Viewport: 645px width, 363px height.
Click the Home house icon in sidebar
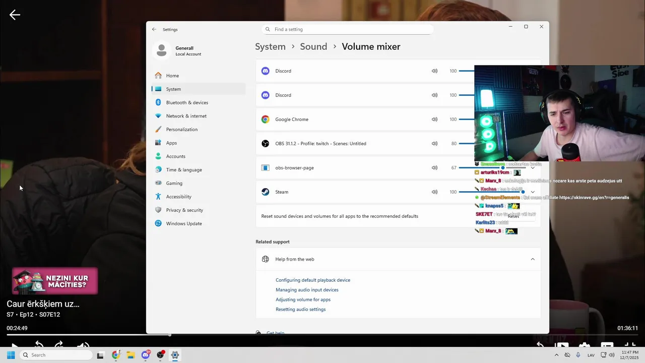(x=158, y=76)
